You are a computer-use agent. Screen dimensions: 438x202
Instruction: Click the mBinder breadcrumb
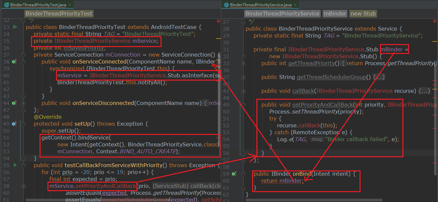(x=335, y=13)
